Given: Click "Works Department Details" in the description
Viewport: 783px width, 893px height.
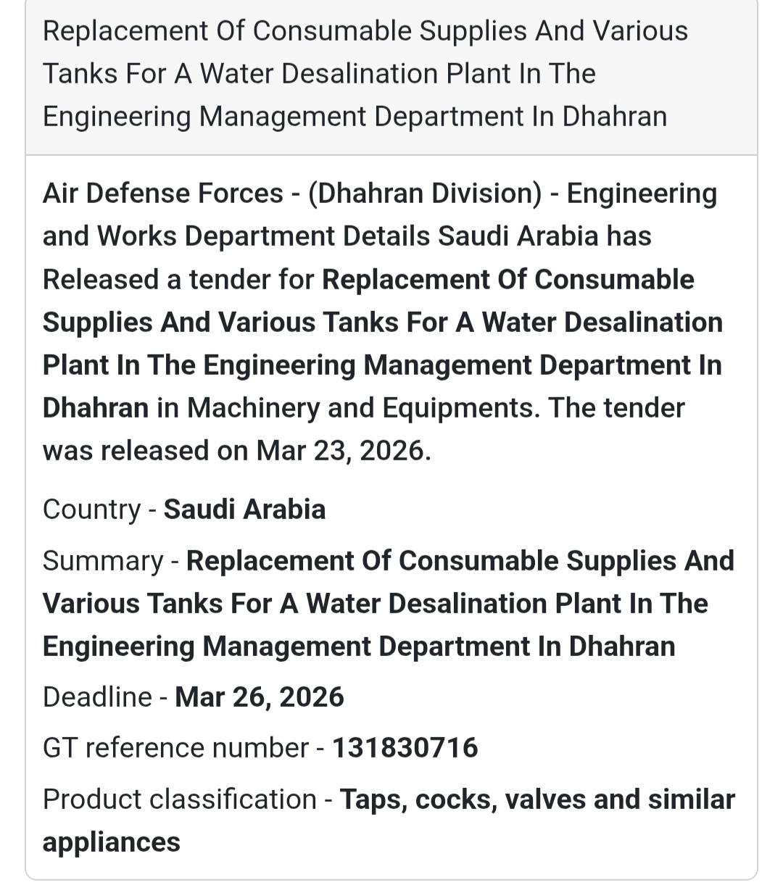Looking at the screenshot, I should (x=265, y=236).
